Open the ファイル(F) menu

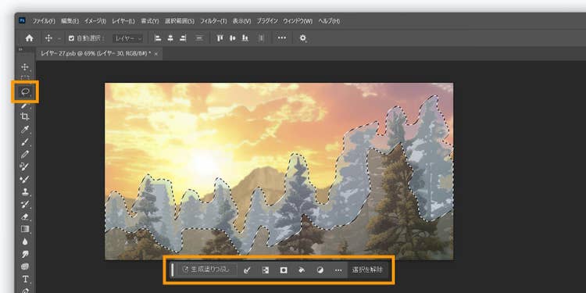(43, 21)
